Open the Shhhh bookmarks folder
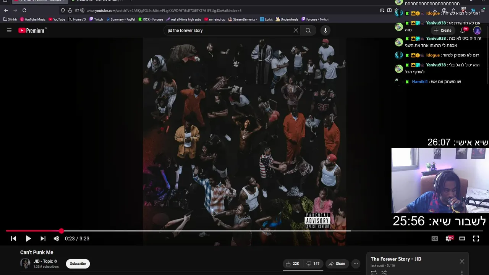The height and width of the screenshot is (275, 489). pyautogui.click(x=10, y=19)
